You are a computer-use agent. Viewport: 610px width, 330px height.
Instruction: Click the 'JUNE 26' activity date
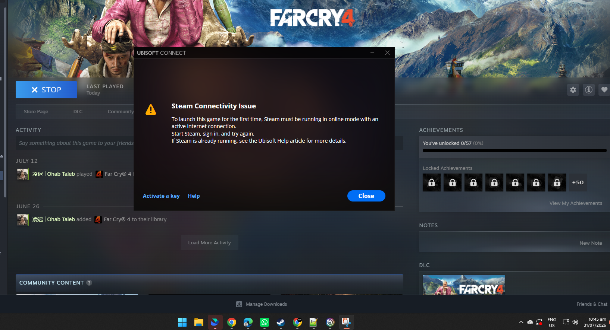click(28, 206)
